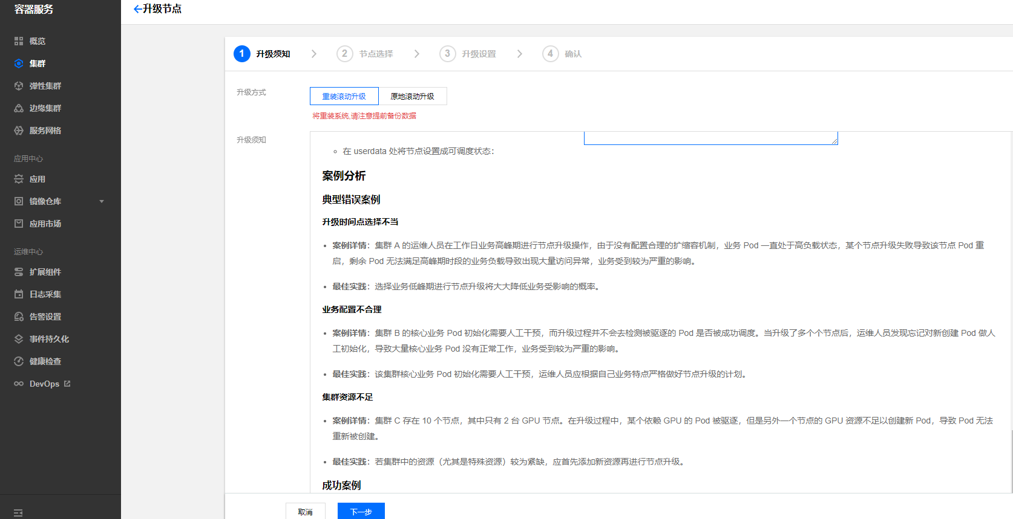The width and height of the screenshot is (1013, 519).
Task: Click the step 2 circle 节点选择
Action: click(x=345, y=54)
